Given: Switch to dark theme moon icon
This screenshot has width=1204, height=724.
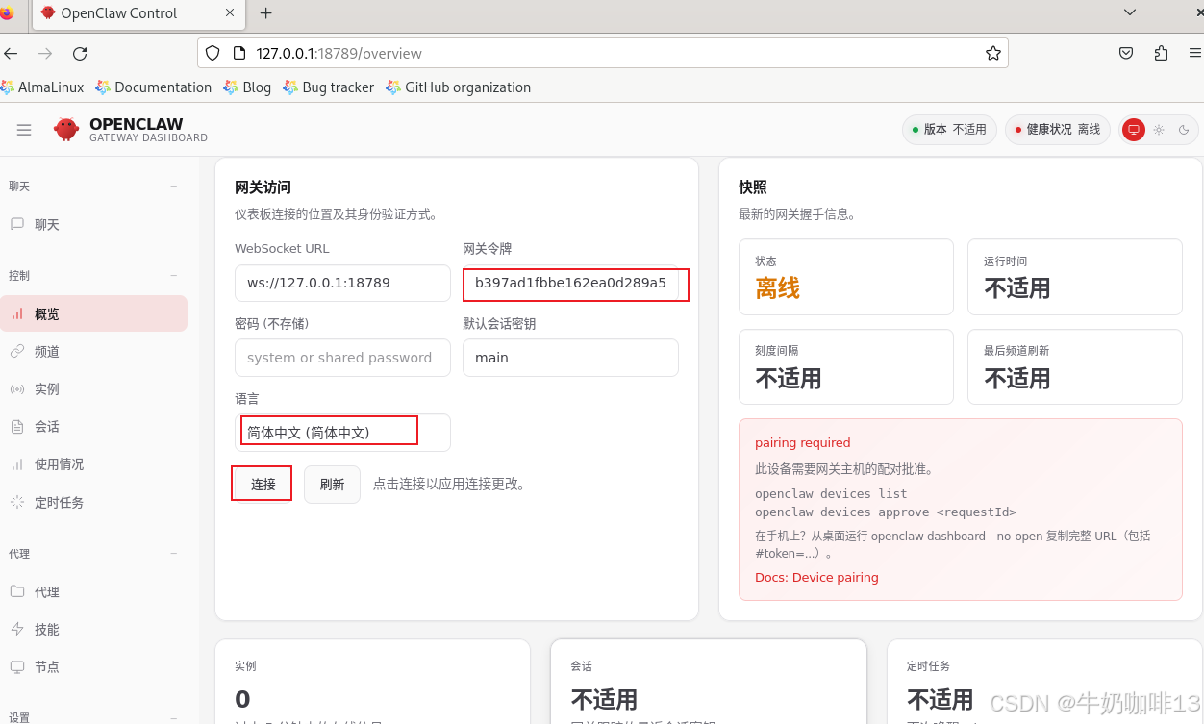Looking at the screenshot, I should [x=1184, y=130].
